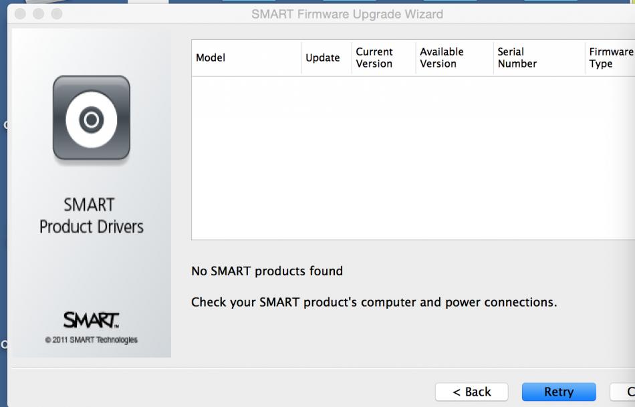
Task: Click the 2011 SMART Technologies copyright text
Action: tap(91, 340)
